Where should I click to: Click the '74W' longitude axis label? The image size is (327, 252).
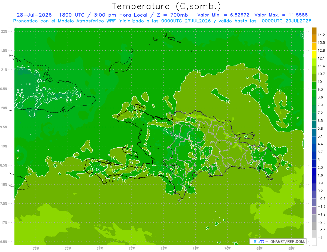tap(100, 248)
